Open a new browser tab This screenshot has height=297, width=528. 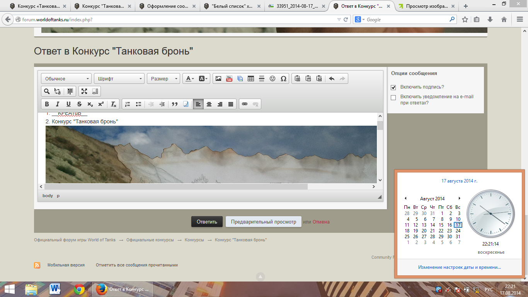point(466,6)
